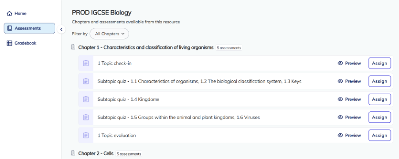The height and width of the screenshot is (159, 399).
Task: Assign the Subtopic quiz 1.5 Groups assessment
Action: (380, 117)
